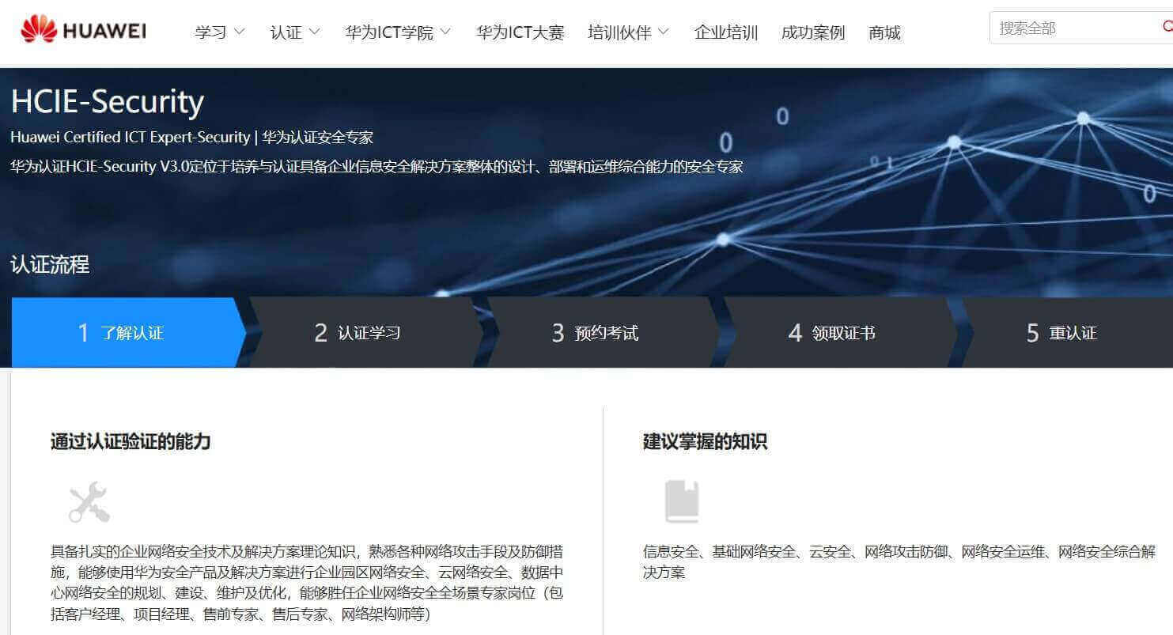
Task: Click the 认证流程 heading
Action: 50,264
